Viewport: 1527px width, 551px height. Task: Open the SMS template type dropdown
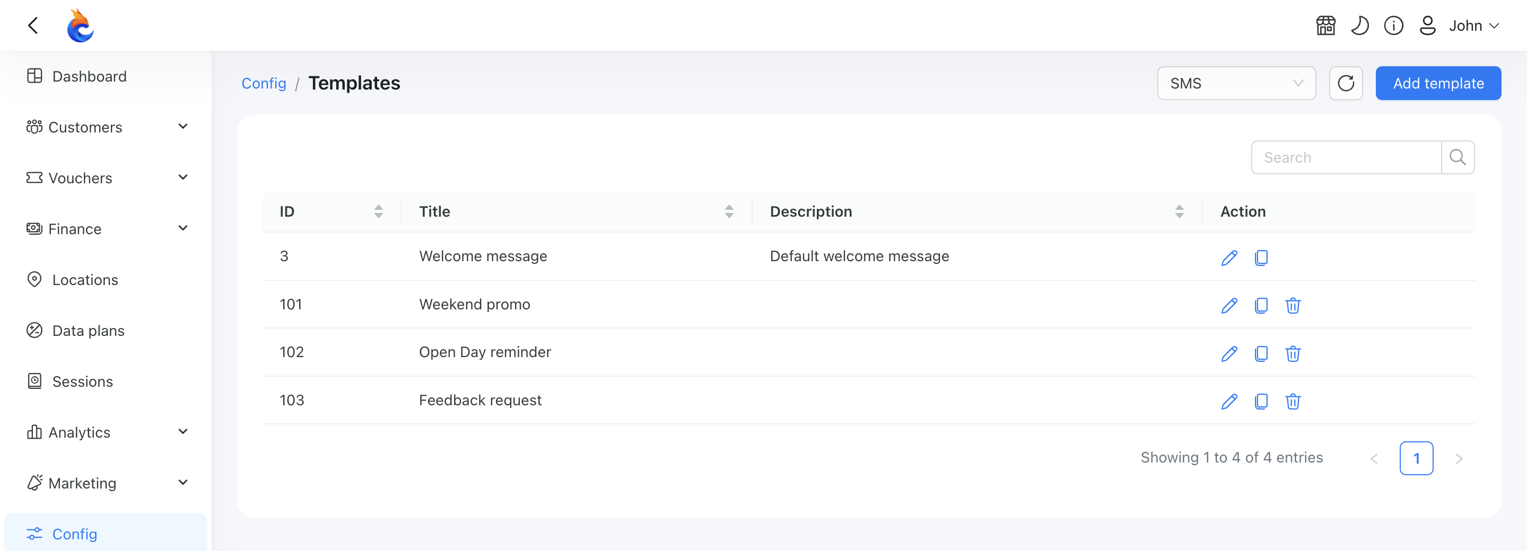pyautogui.click(x=1236, y=84)
